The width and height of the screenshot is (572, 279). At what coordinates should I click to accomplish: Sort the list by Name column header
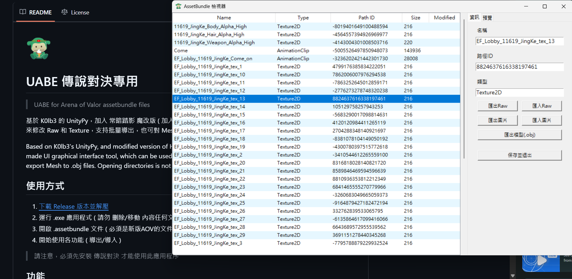coord(224,18)
